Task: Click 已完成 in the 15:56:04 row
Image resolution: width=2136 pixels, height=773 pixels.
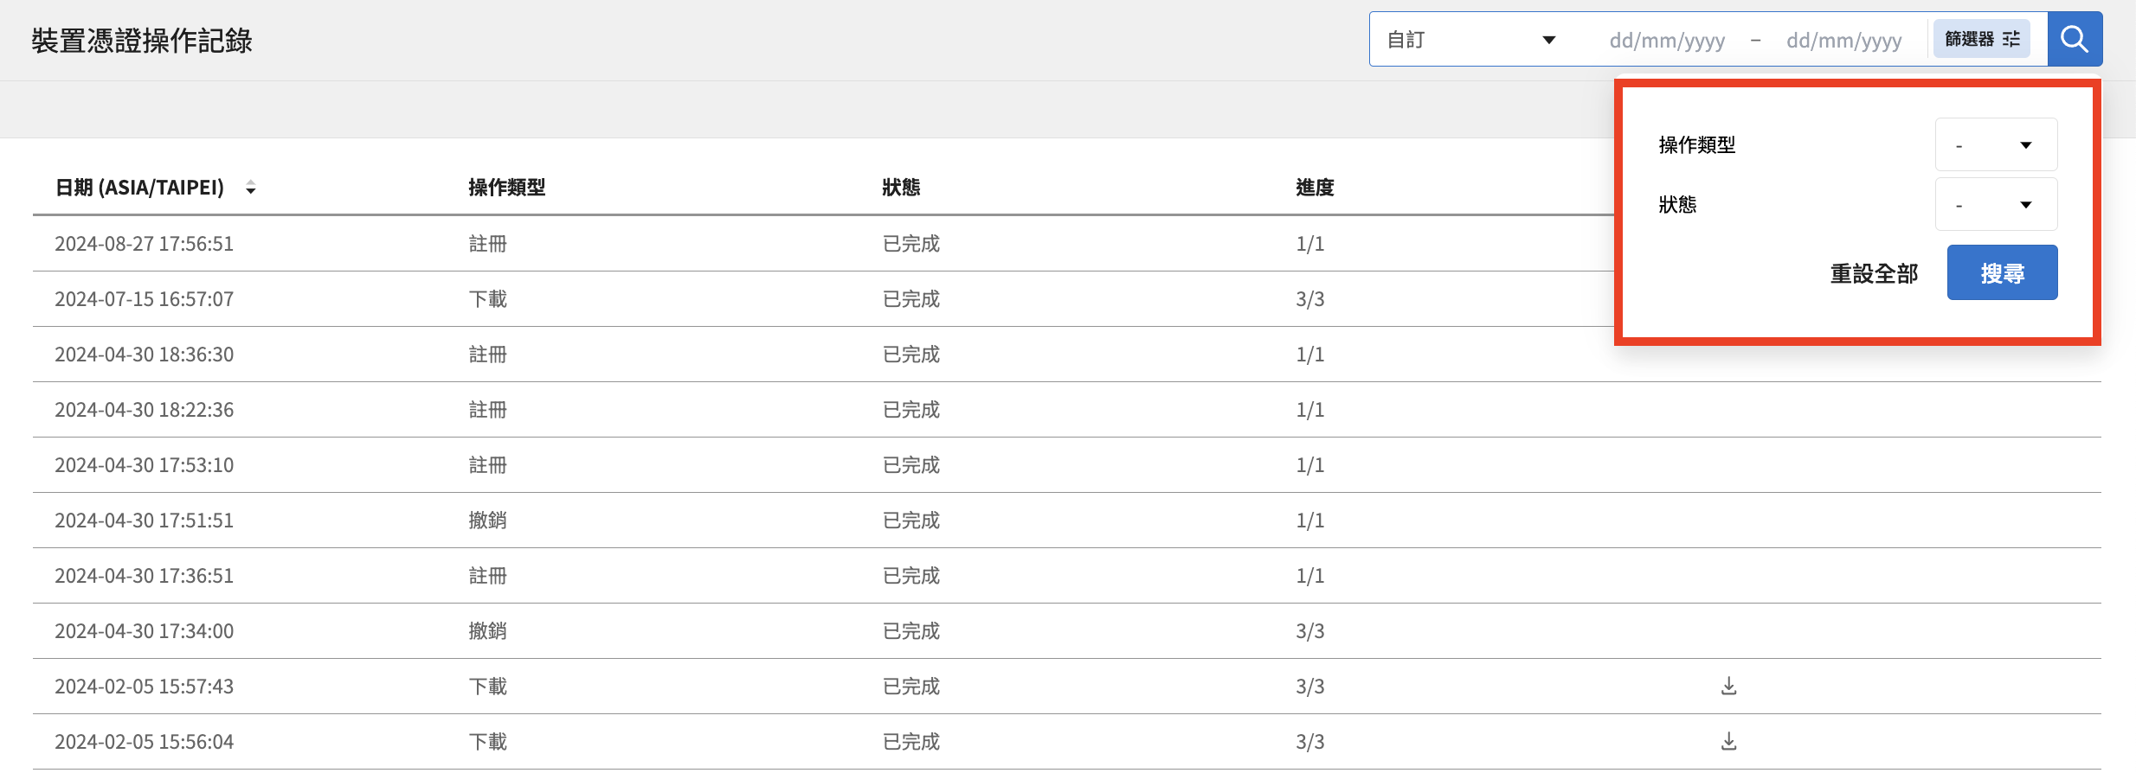Action: (x=910, y=742)
